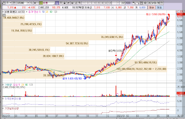This screenshot has height=119, width=185.
Task: Click the 18,537백만 trading value
Action: pyautogui.click(x=78, y=7)
